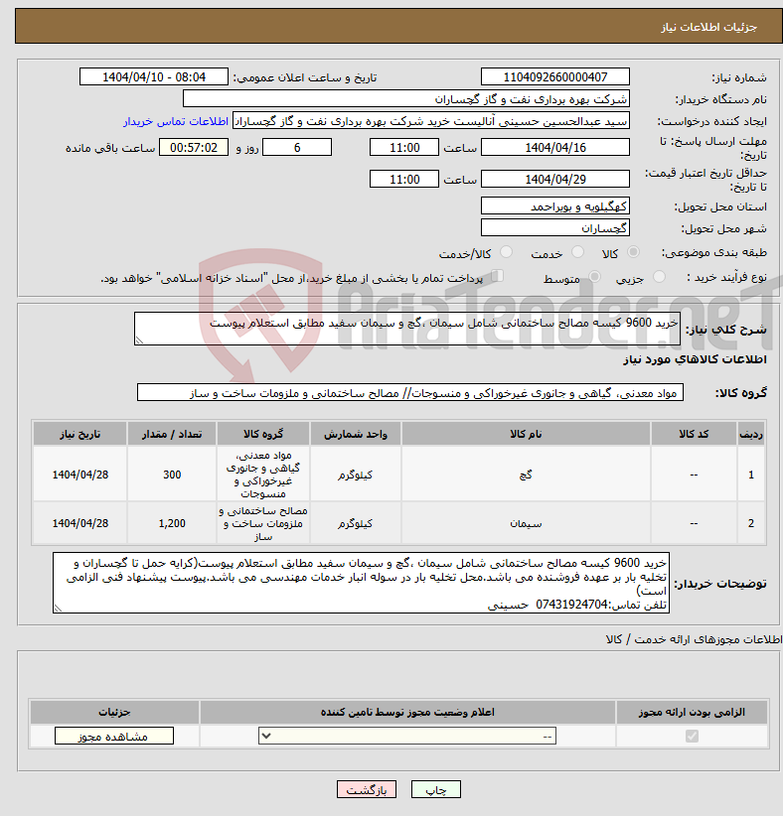Choose the متوسط purchase type radio

click(594, 277)
